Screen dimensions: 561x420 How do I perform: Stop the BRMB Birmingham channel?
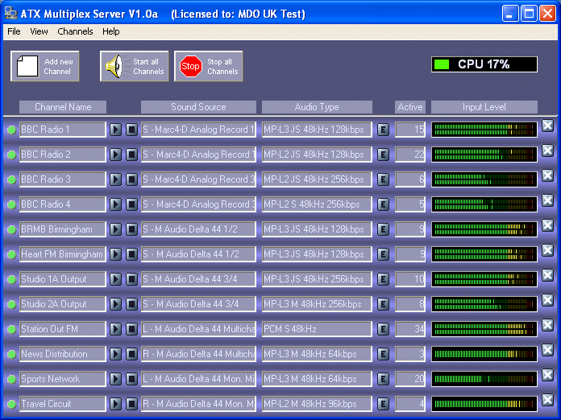pos(131,229)
